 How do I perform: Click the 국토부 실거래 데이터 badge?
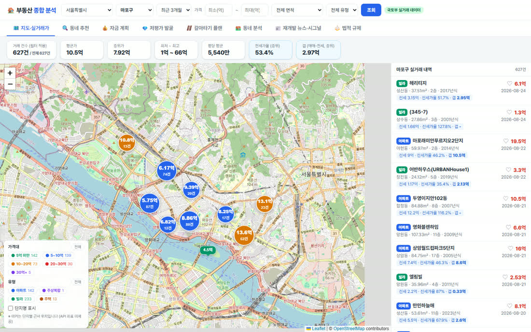click(x=404, y=10)
